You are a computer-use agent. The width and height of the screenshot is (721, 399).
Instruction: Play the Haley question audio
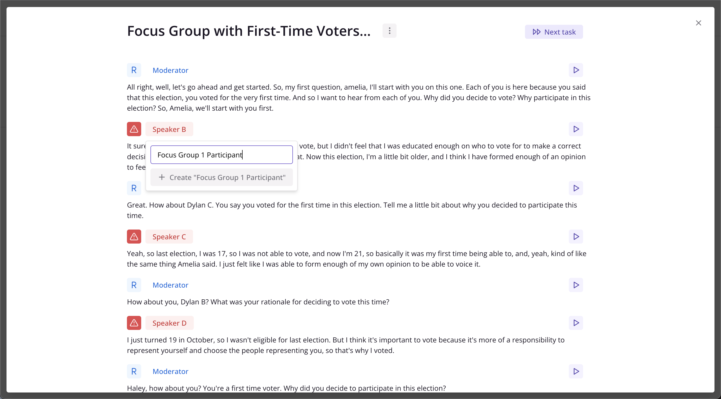tap(576, 371)
